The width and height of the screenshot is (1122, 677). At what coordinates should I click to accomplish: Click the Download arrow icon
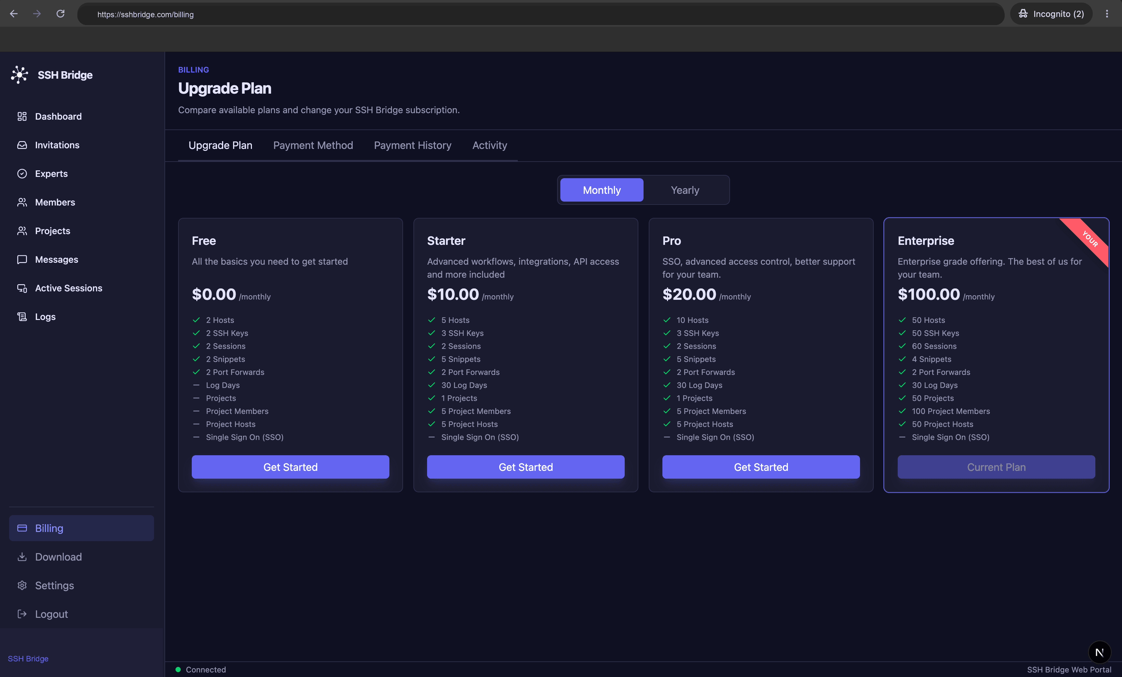pyautogui.click(x=22, y=557)
